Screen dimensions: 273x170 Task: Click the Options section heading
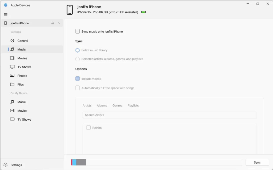point(81,69)
